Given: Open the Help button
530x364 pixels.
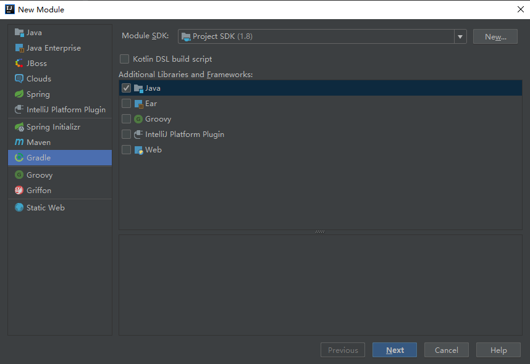Looking at the screenshot, I should 498,350.
